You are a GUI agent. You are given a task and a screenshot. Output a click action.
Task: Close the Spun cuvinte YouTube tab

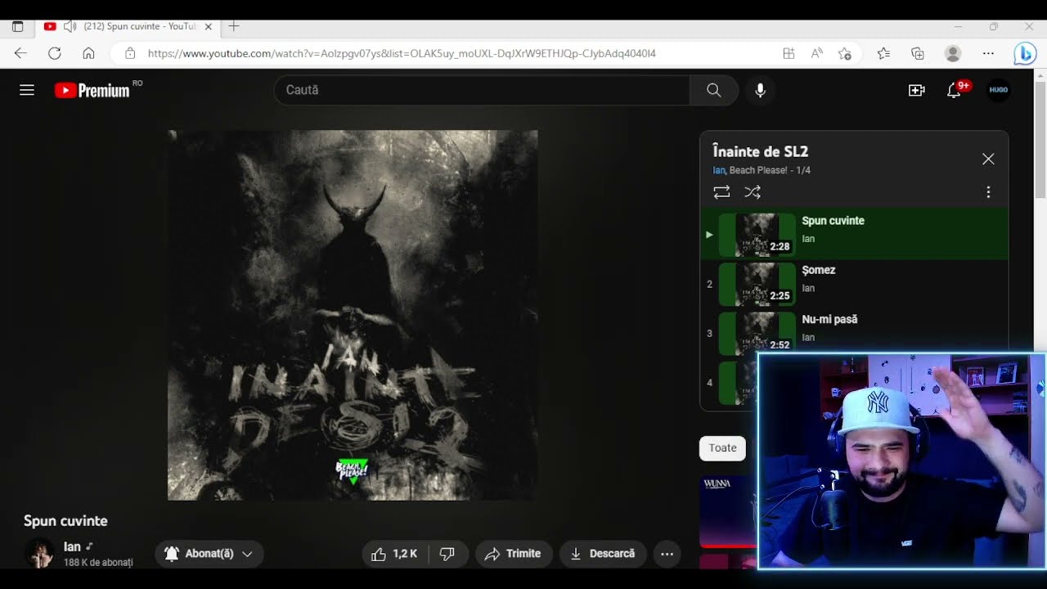[x=208, y=26]
